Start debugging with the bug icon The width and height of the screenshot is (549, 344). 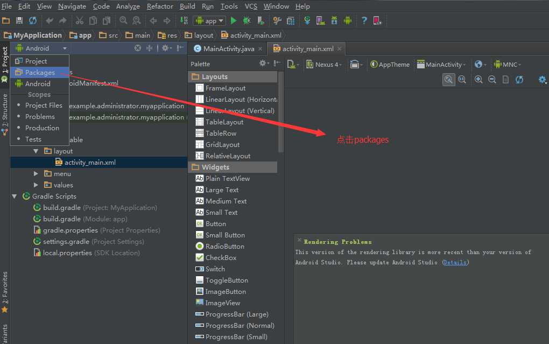247,20
